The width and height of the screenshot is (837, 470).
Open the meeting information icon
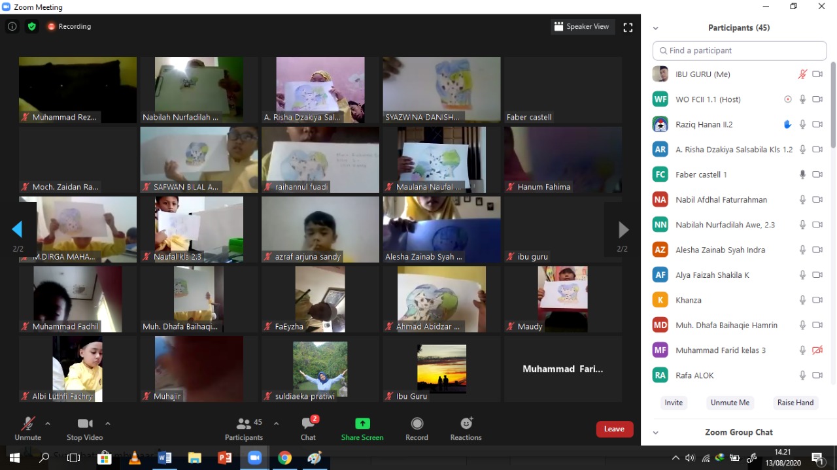coord(12,27)
